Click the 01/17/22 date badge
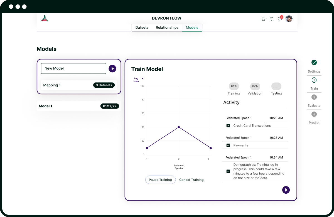This screenshot has width=334, height=217. [x=110, y=106]
